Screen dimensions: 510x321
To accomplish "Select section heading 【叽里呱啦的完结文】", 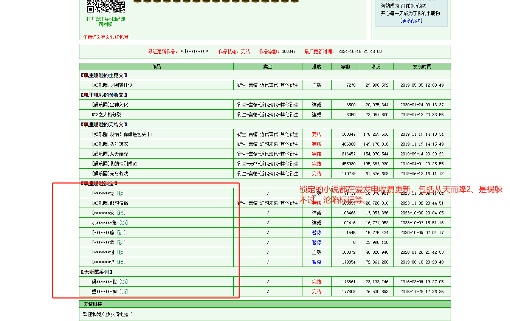I will tap(104, 124).
